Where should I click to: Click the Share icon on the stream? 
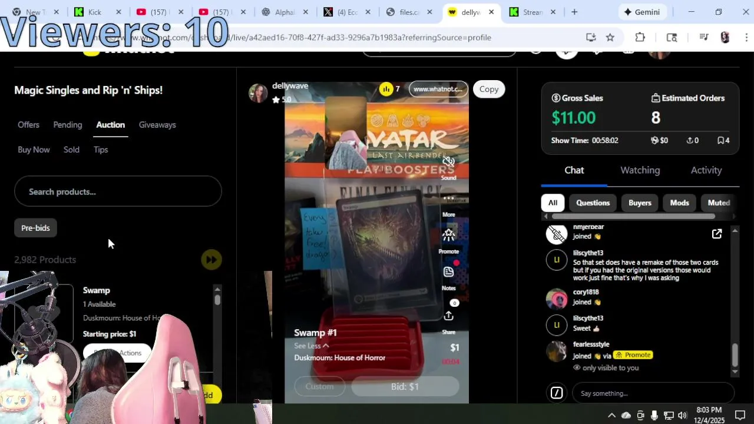tap(448, 316)
